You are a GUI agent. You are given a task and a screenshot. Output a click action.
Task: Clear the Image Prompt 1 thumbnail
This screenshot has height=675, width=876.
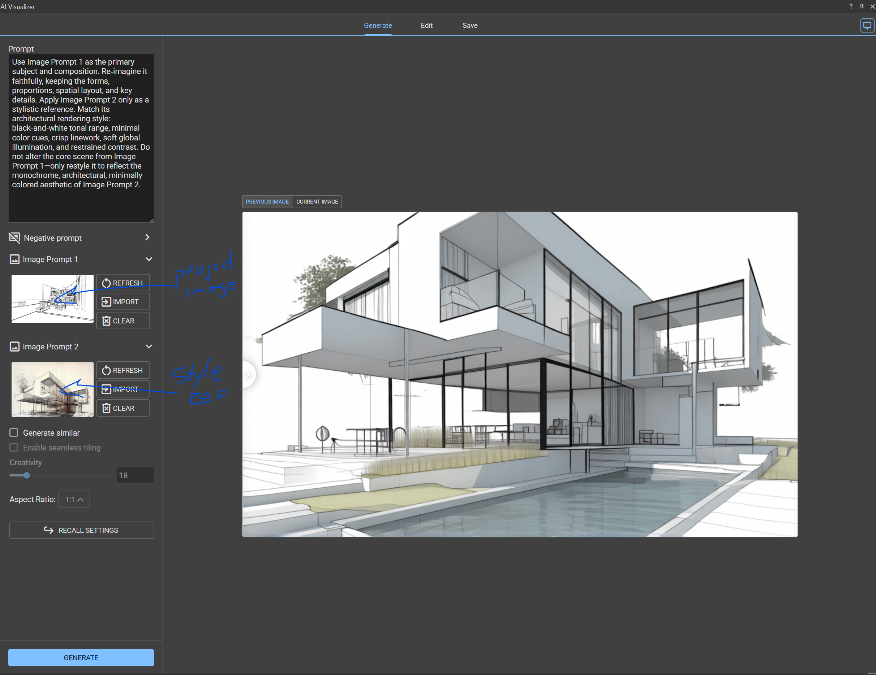click(123, 321)
